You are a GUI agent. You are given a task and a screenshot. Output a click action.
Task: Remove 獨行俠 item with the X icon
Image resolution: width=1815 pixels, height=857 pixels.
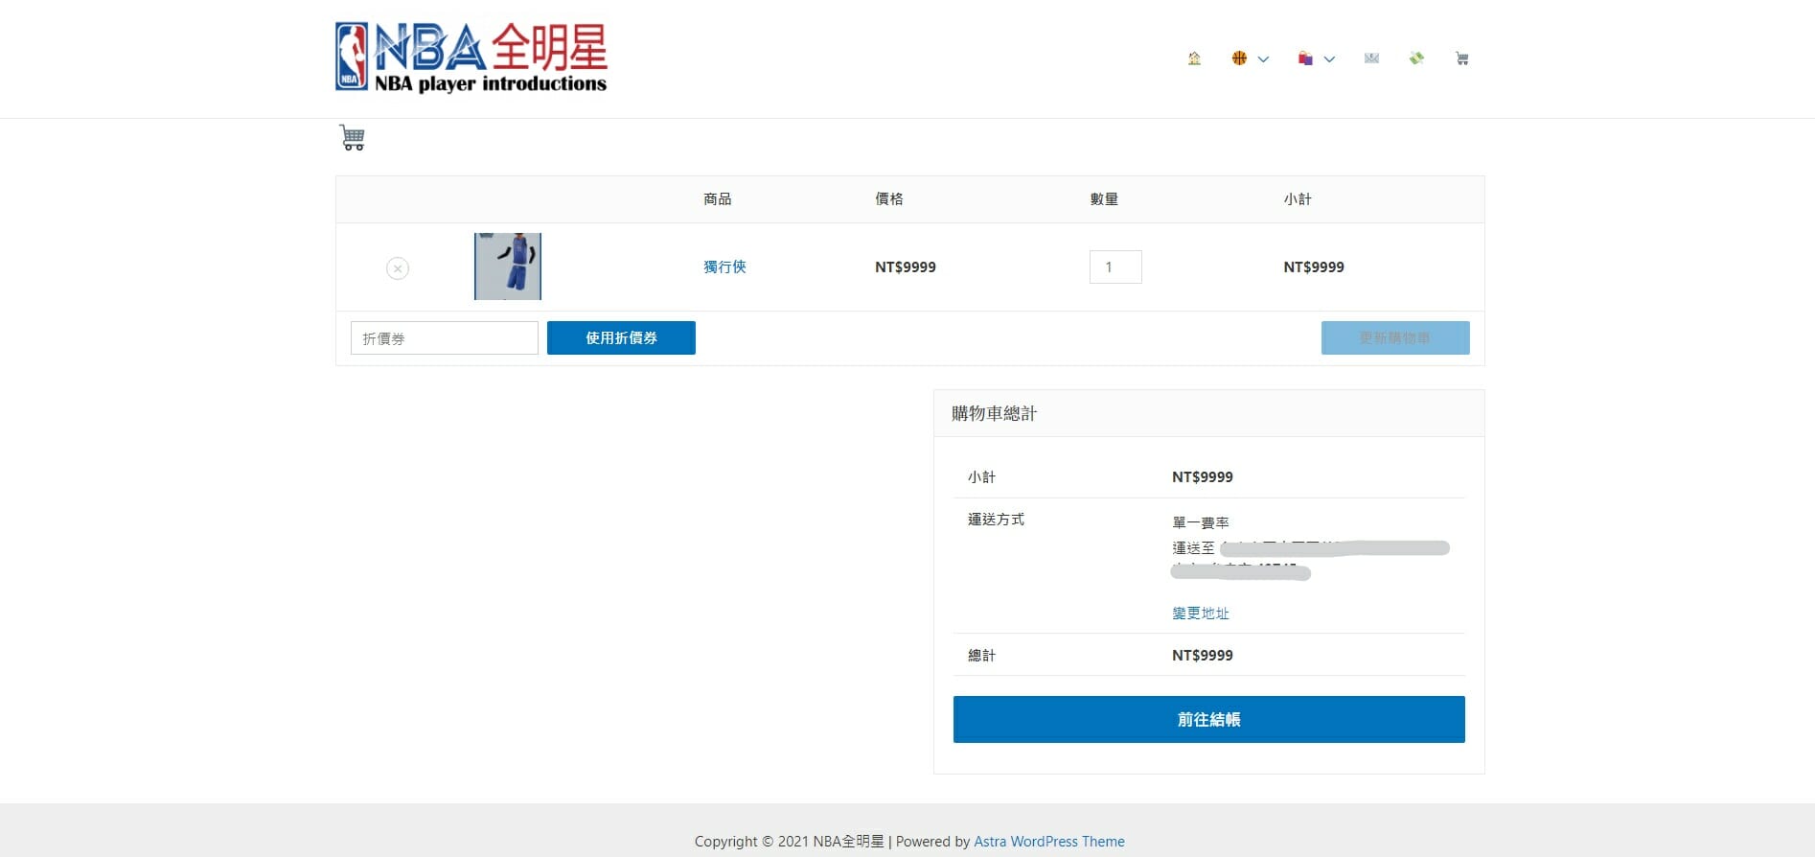(x=398, y=268)
